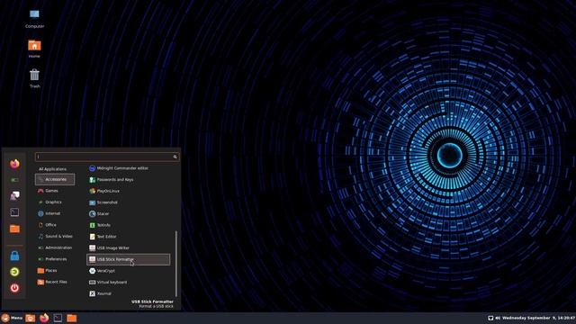Launch the Screenshot tool
Viewport: 576px width, 324px height.
(103, 202)
